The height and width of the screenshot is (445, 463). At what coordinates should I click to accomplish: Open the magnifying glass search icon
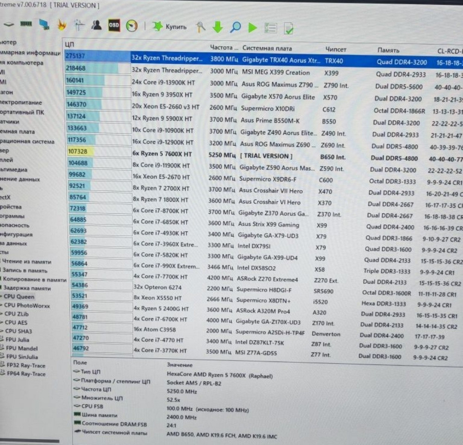[x=235, y=28]
